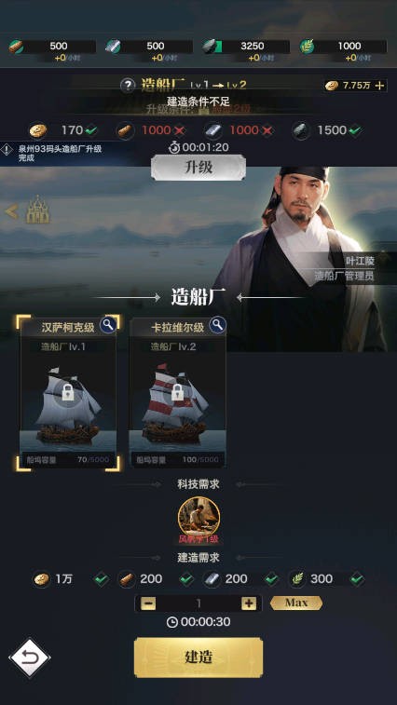Tap the 风帆学 technology requirement icon

198,518
